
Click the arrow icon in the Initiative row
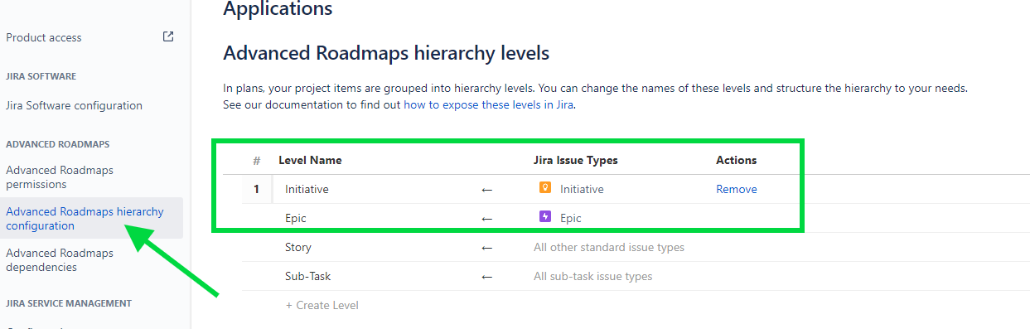(487, 190)
